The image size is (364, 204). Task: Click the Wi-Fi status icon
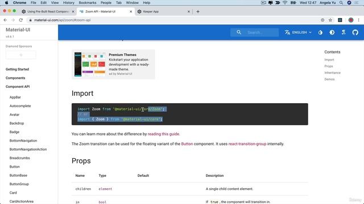tap(285, 3)
